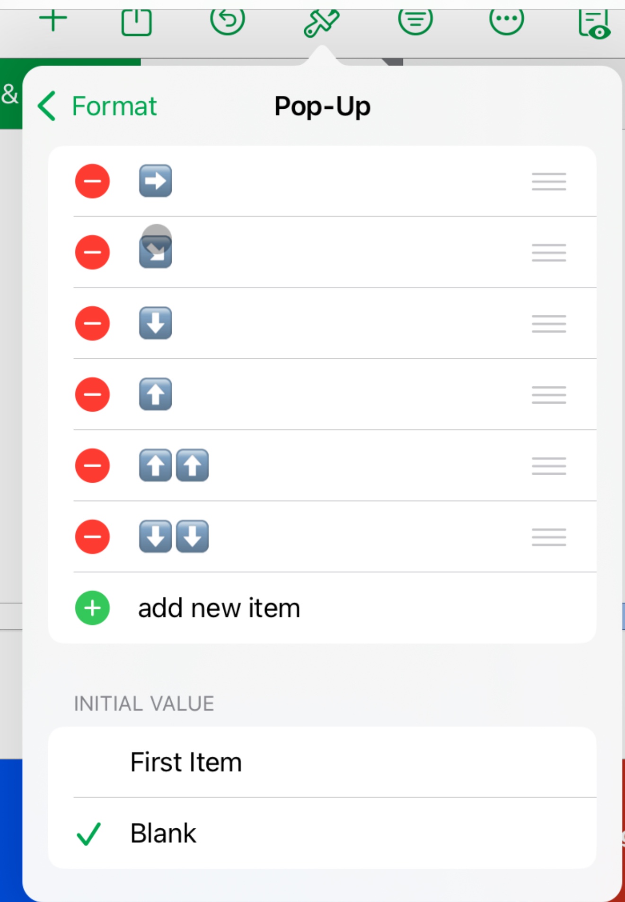Click the undo icon
The width and height of the screenshot is (625, 902).
pos(228,21)
